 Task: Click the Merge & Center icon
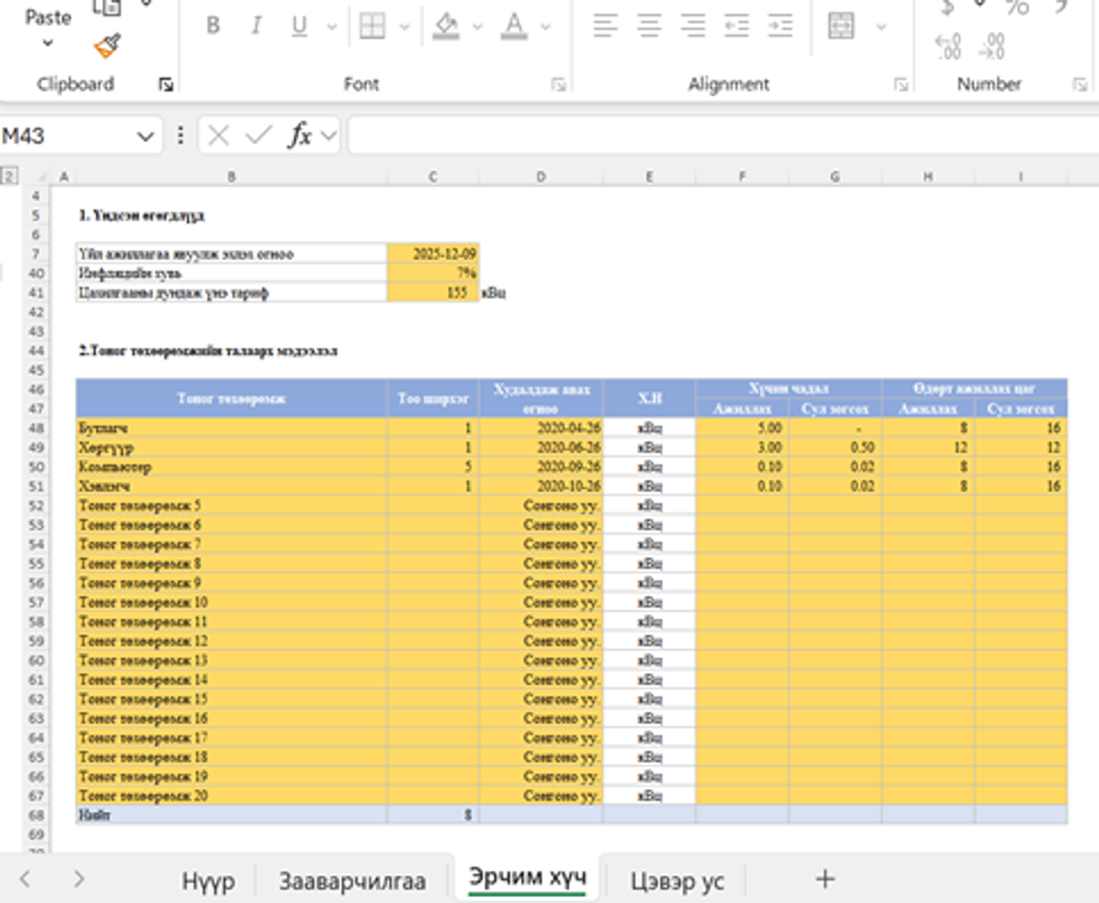(841, 26)
